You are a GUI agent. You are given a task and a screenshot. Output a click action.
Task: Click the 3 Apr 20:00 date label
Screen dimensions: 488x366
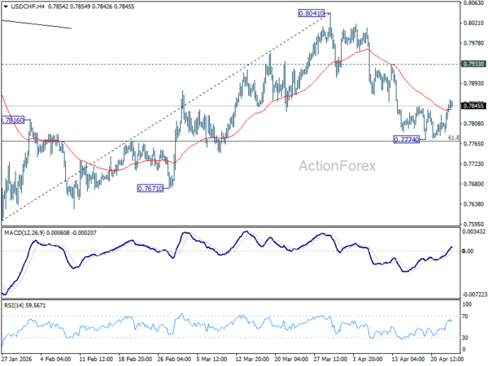368,359
